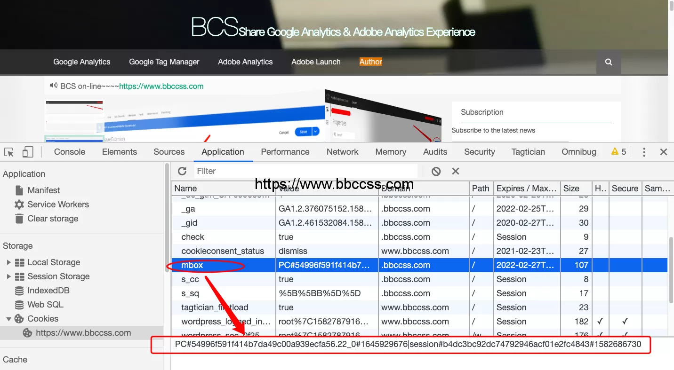Open Adobe Analytics nav item
This screenshot has width=674, height=370.
[x=245, y=62]
